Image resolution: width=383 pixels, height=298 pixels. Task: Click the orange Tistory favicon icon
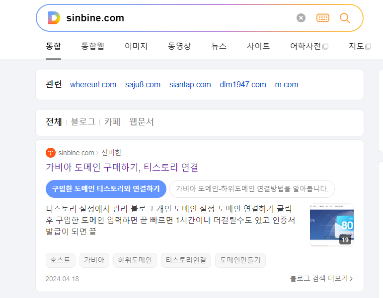click(51, 153)
